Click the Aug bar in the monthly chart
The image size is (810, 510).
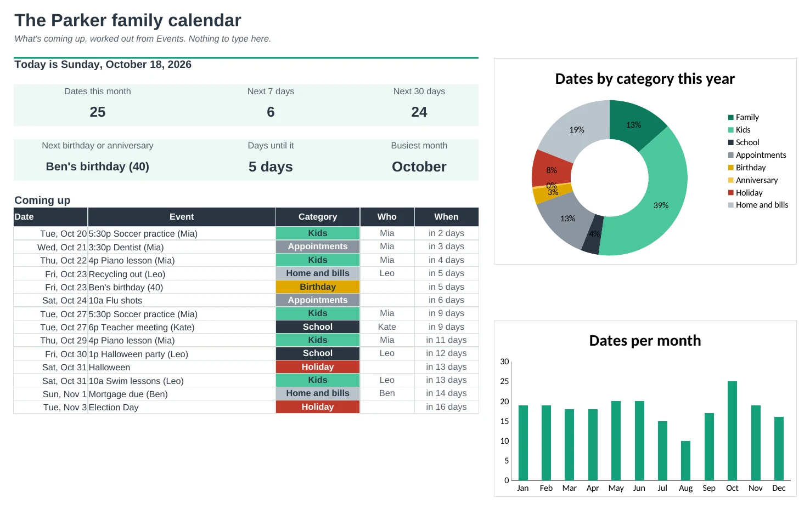click(685, 461)
